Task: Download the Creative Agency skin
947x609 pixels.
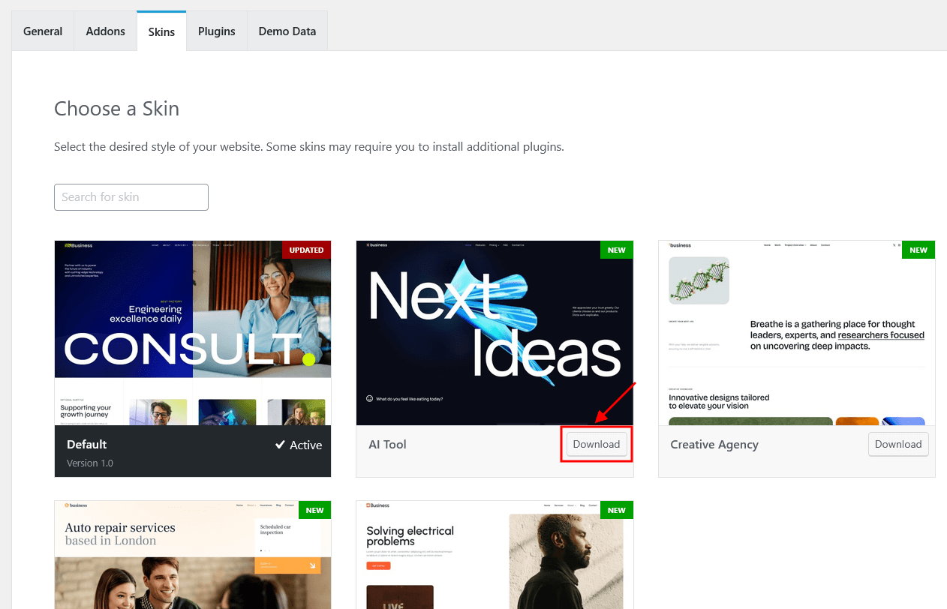Action: pyautogui.click(x=897, y=444)
